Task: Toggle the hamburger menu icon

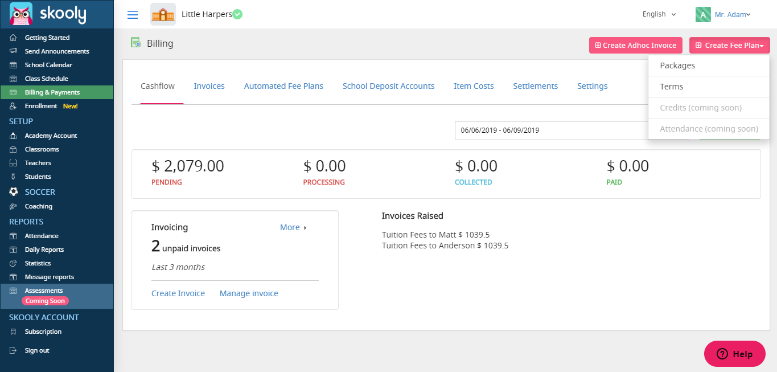Action: 133,15
